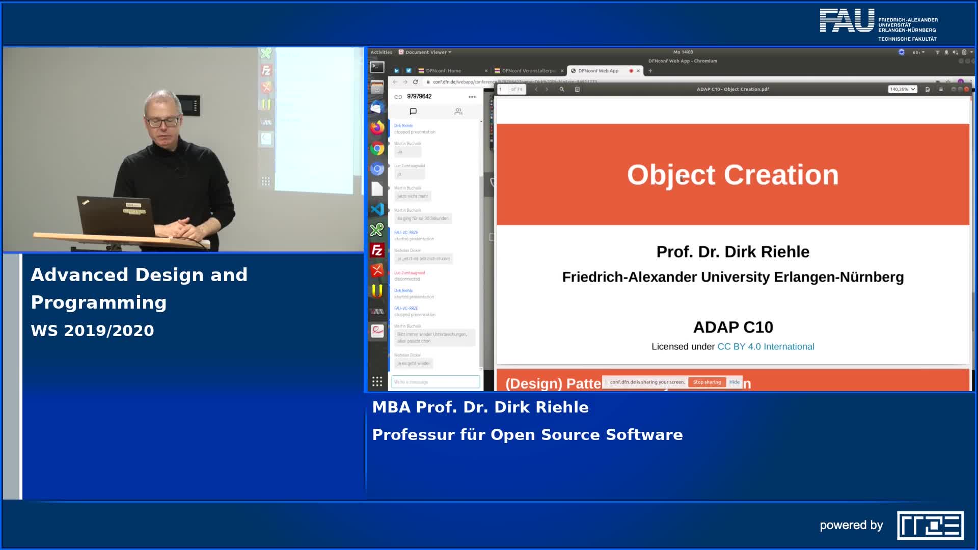Select the search icon in the PDF toolbar
This screenshot has width=978, height=550.
pos(561,89)
